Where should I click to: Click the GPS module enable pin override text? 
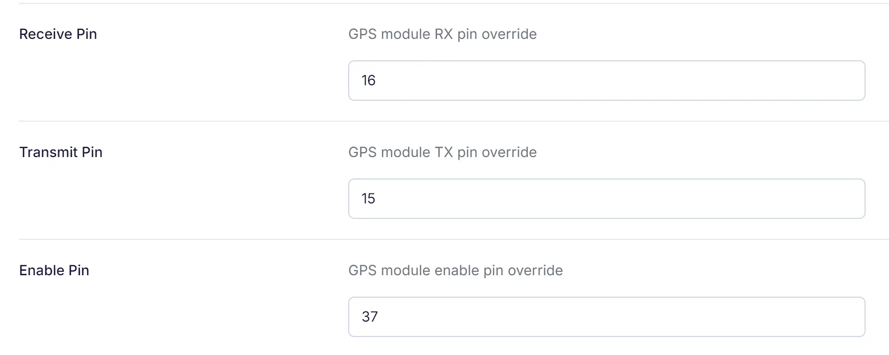455,270
